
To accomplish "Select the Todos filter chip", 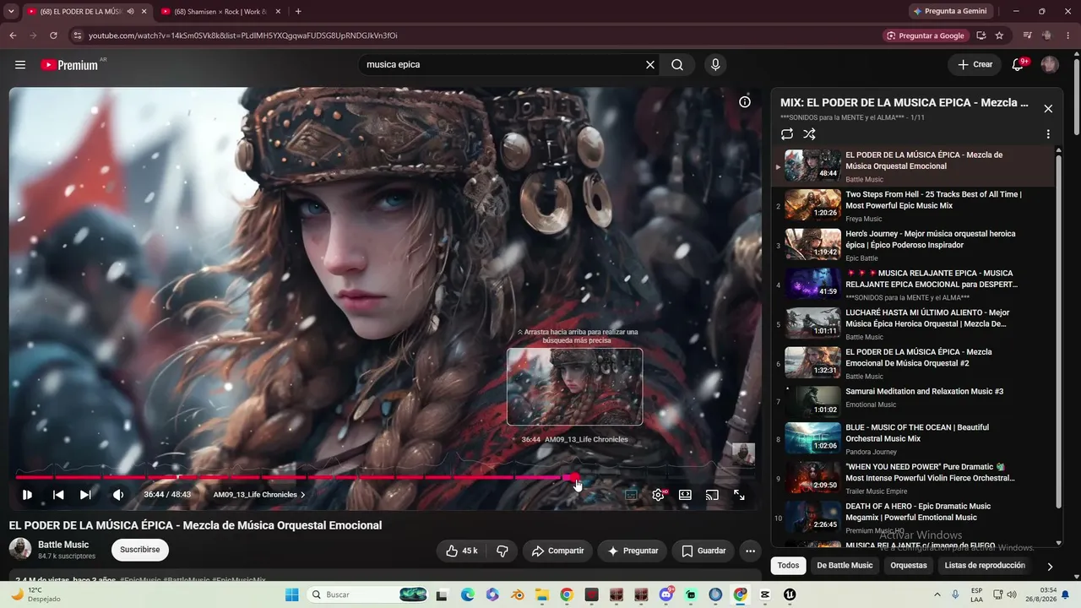I will coord(788,566).
